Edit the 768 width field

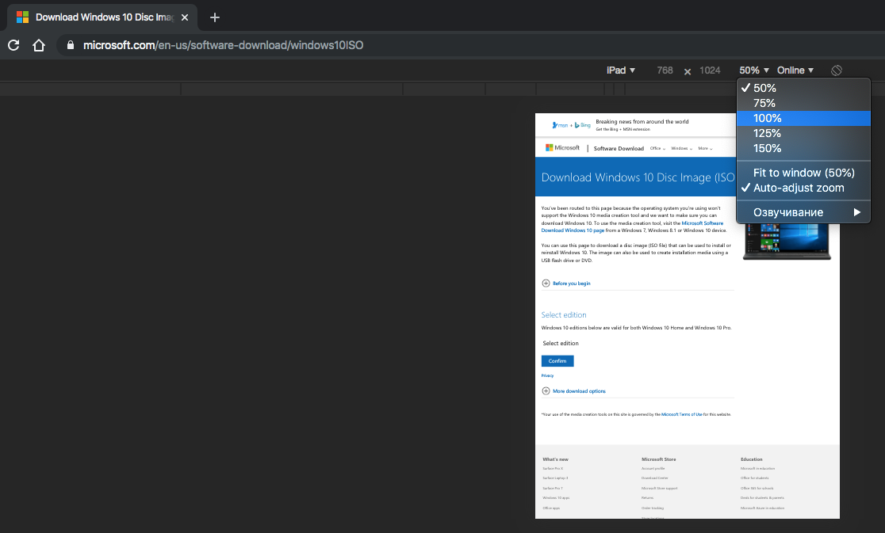click(665, 70)
